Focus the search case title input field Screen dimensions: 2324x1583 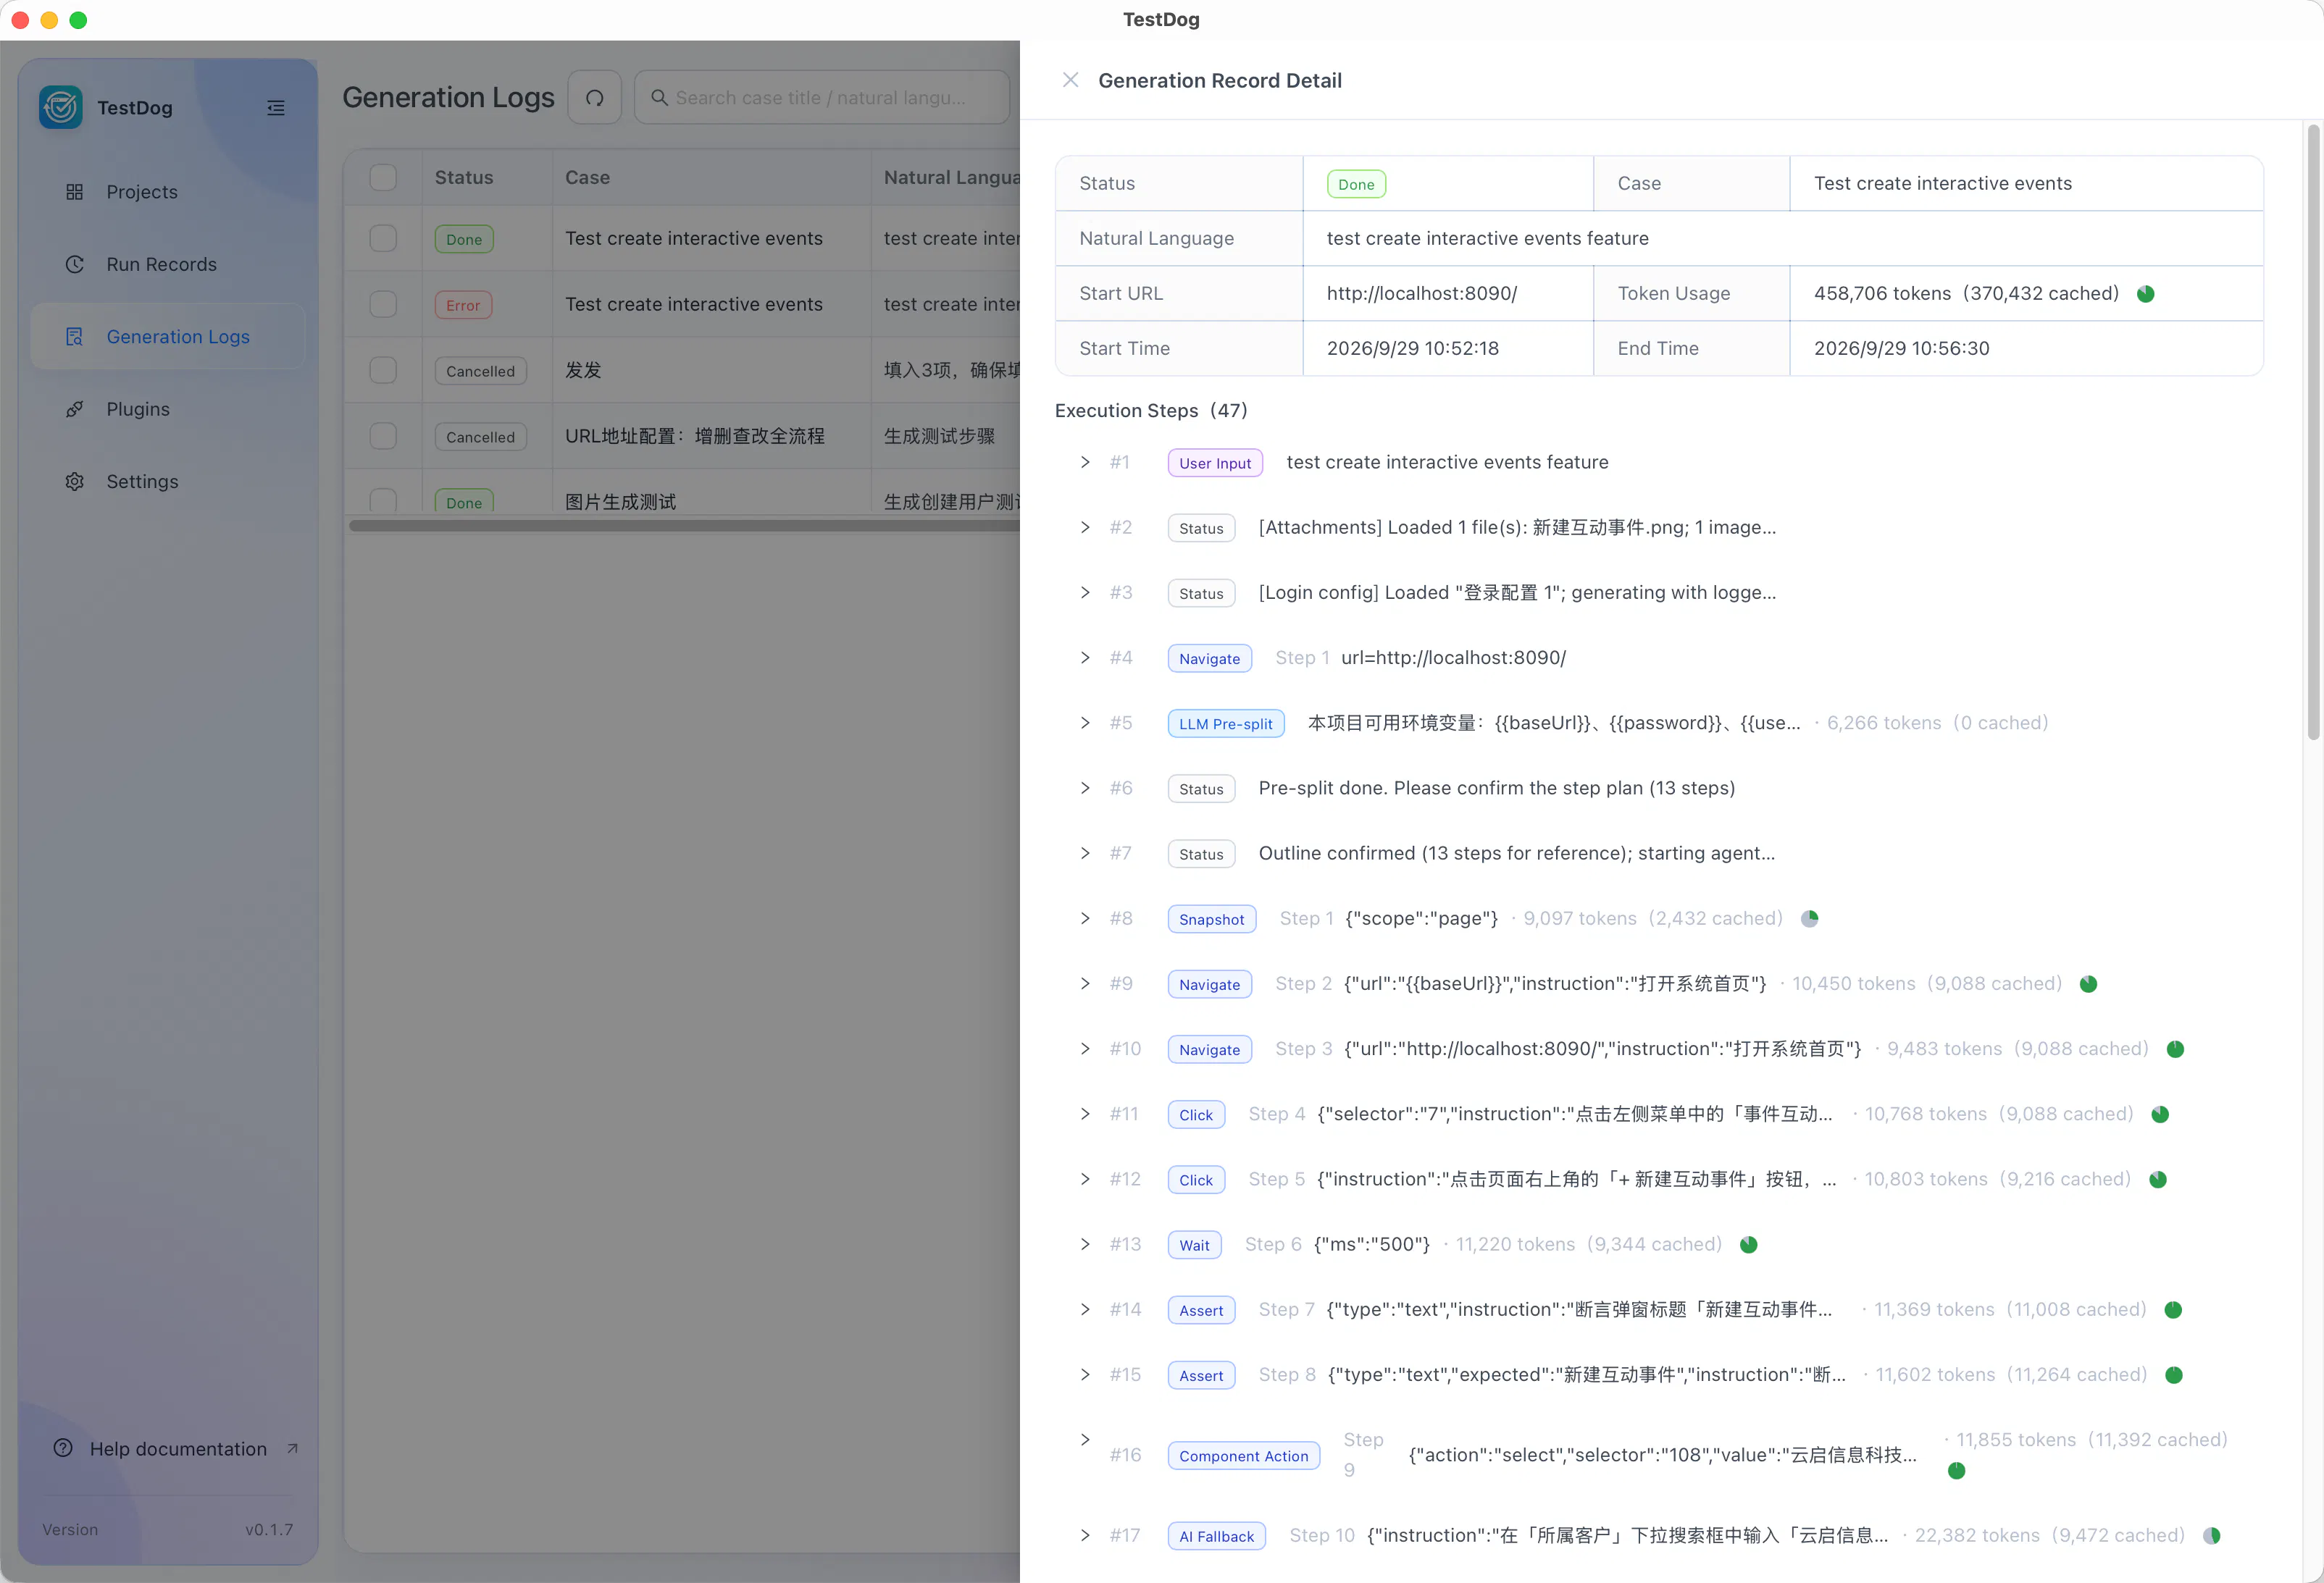pos(822,97)
